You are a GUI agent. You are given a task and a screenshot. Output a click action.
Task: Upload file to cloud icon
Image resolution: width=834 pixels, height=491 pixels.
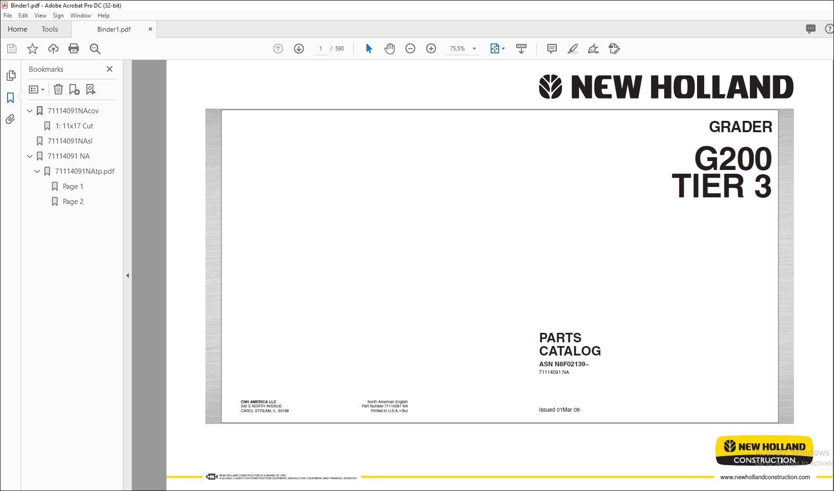(53, 49)
